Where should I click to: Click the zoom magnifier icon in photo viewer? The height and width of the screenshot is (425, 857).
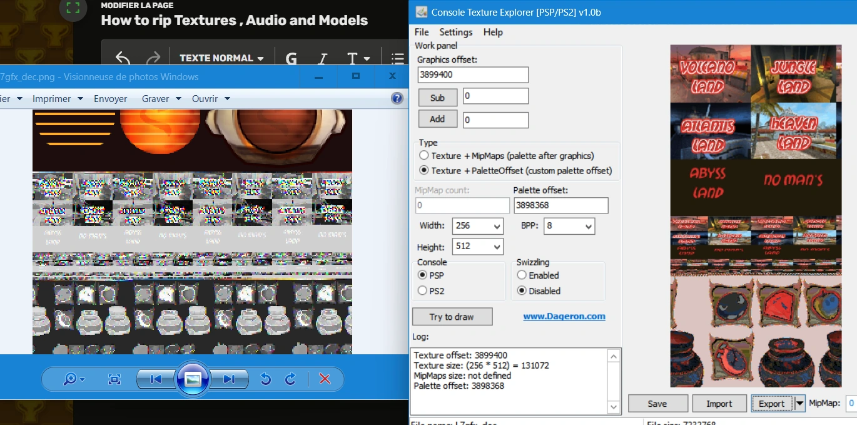(x=70, y=379)
